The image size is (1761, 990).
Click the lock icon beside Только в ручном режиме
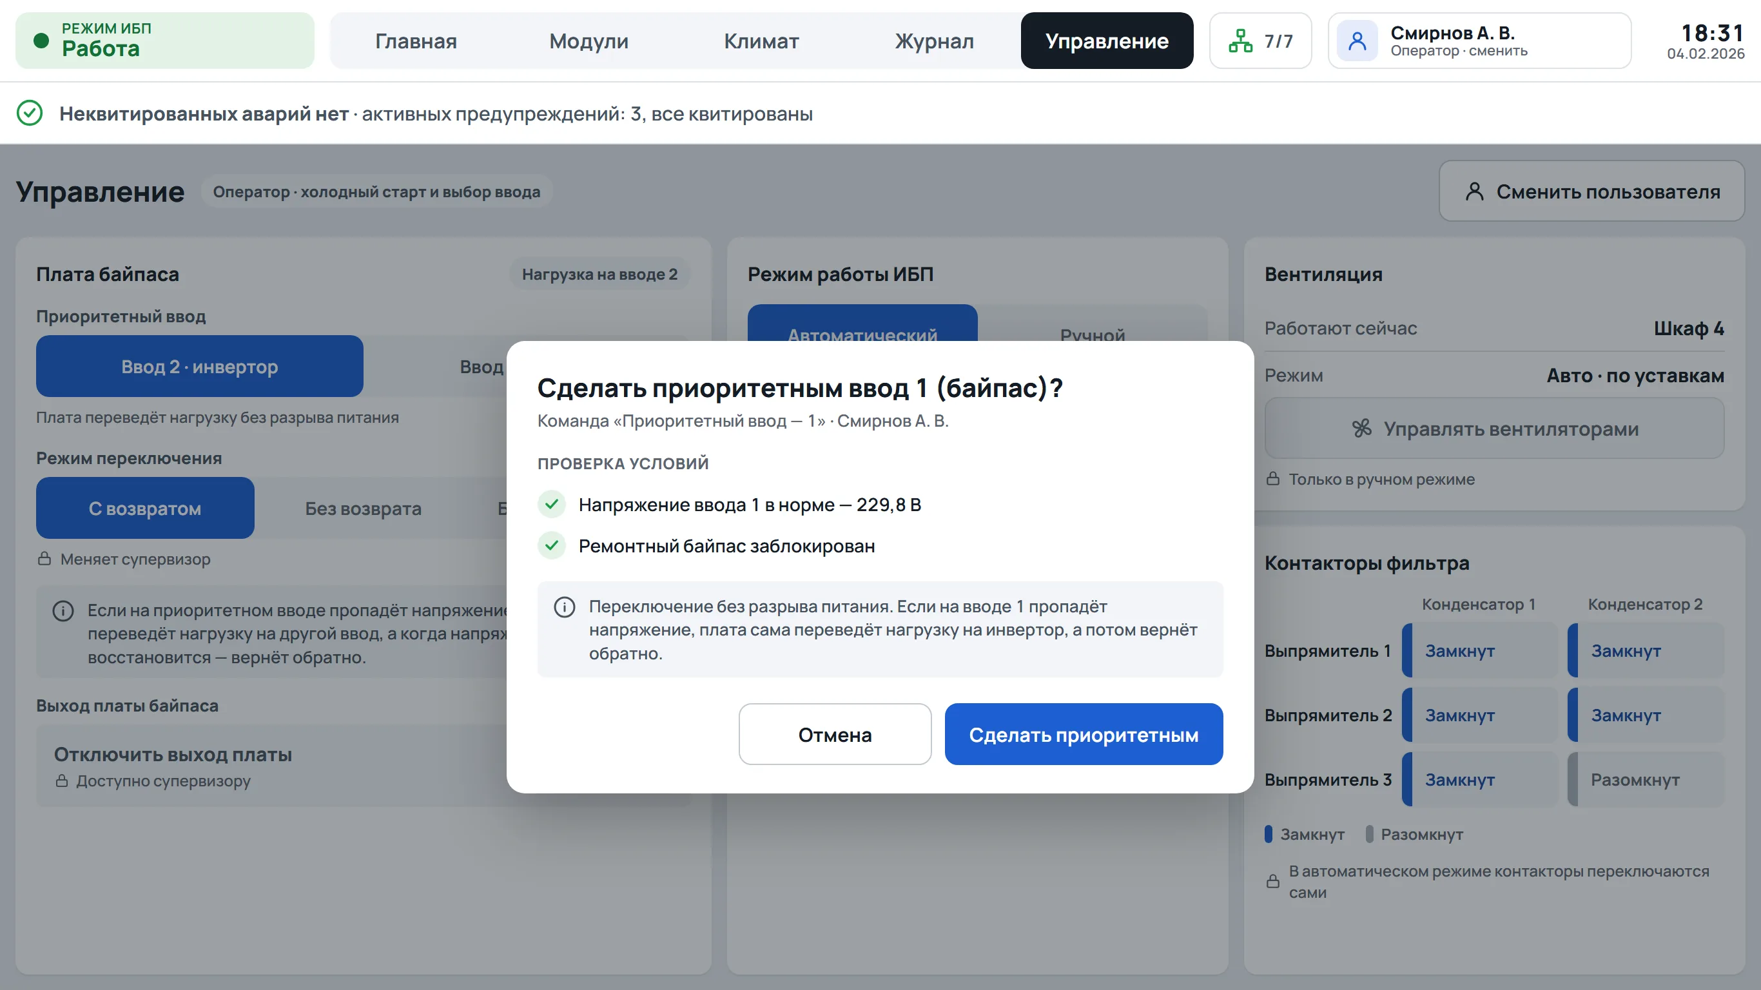(x=1273, y=479)
